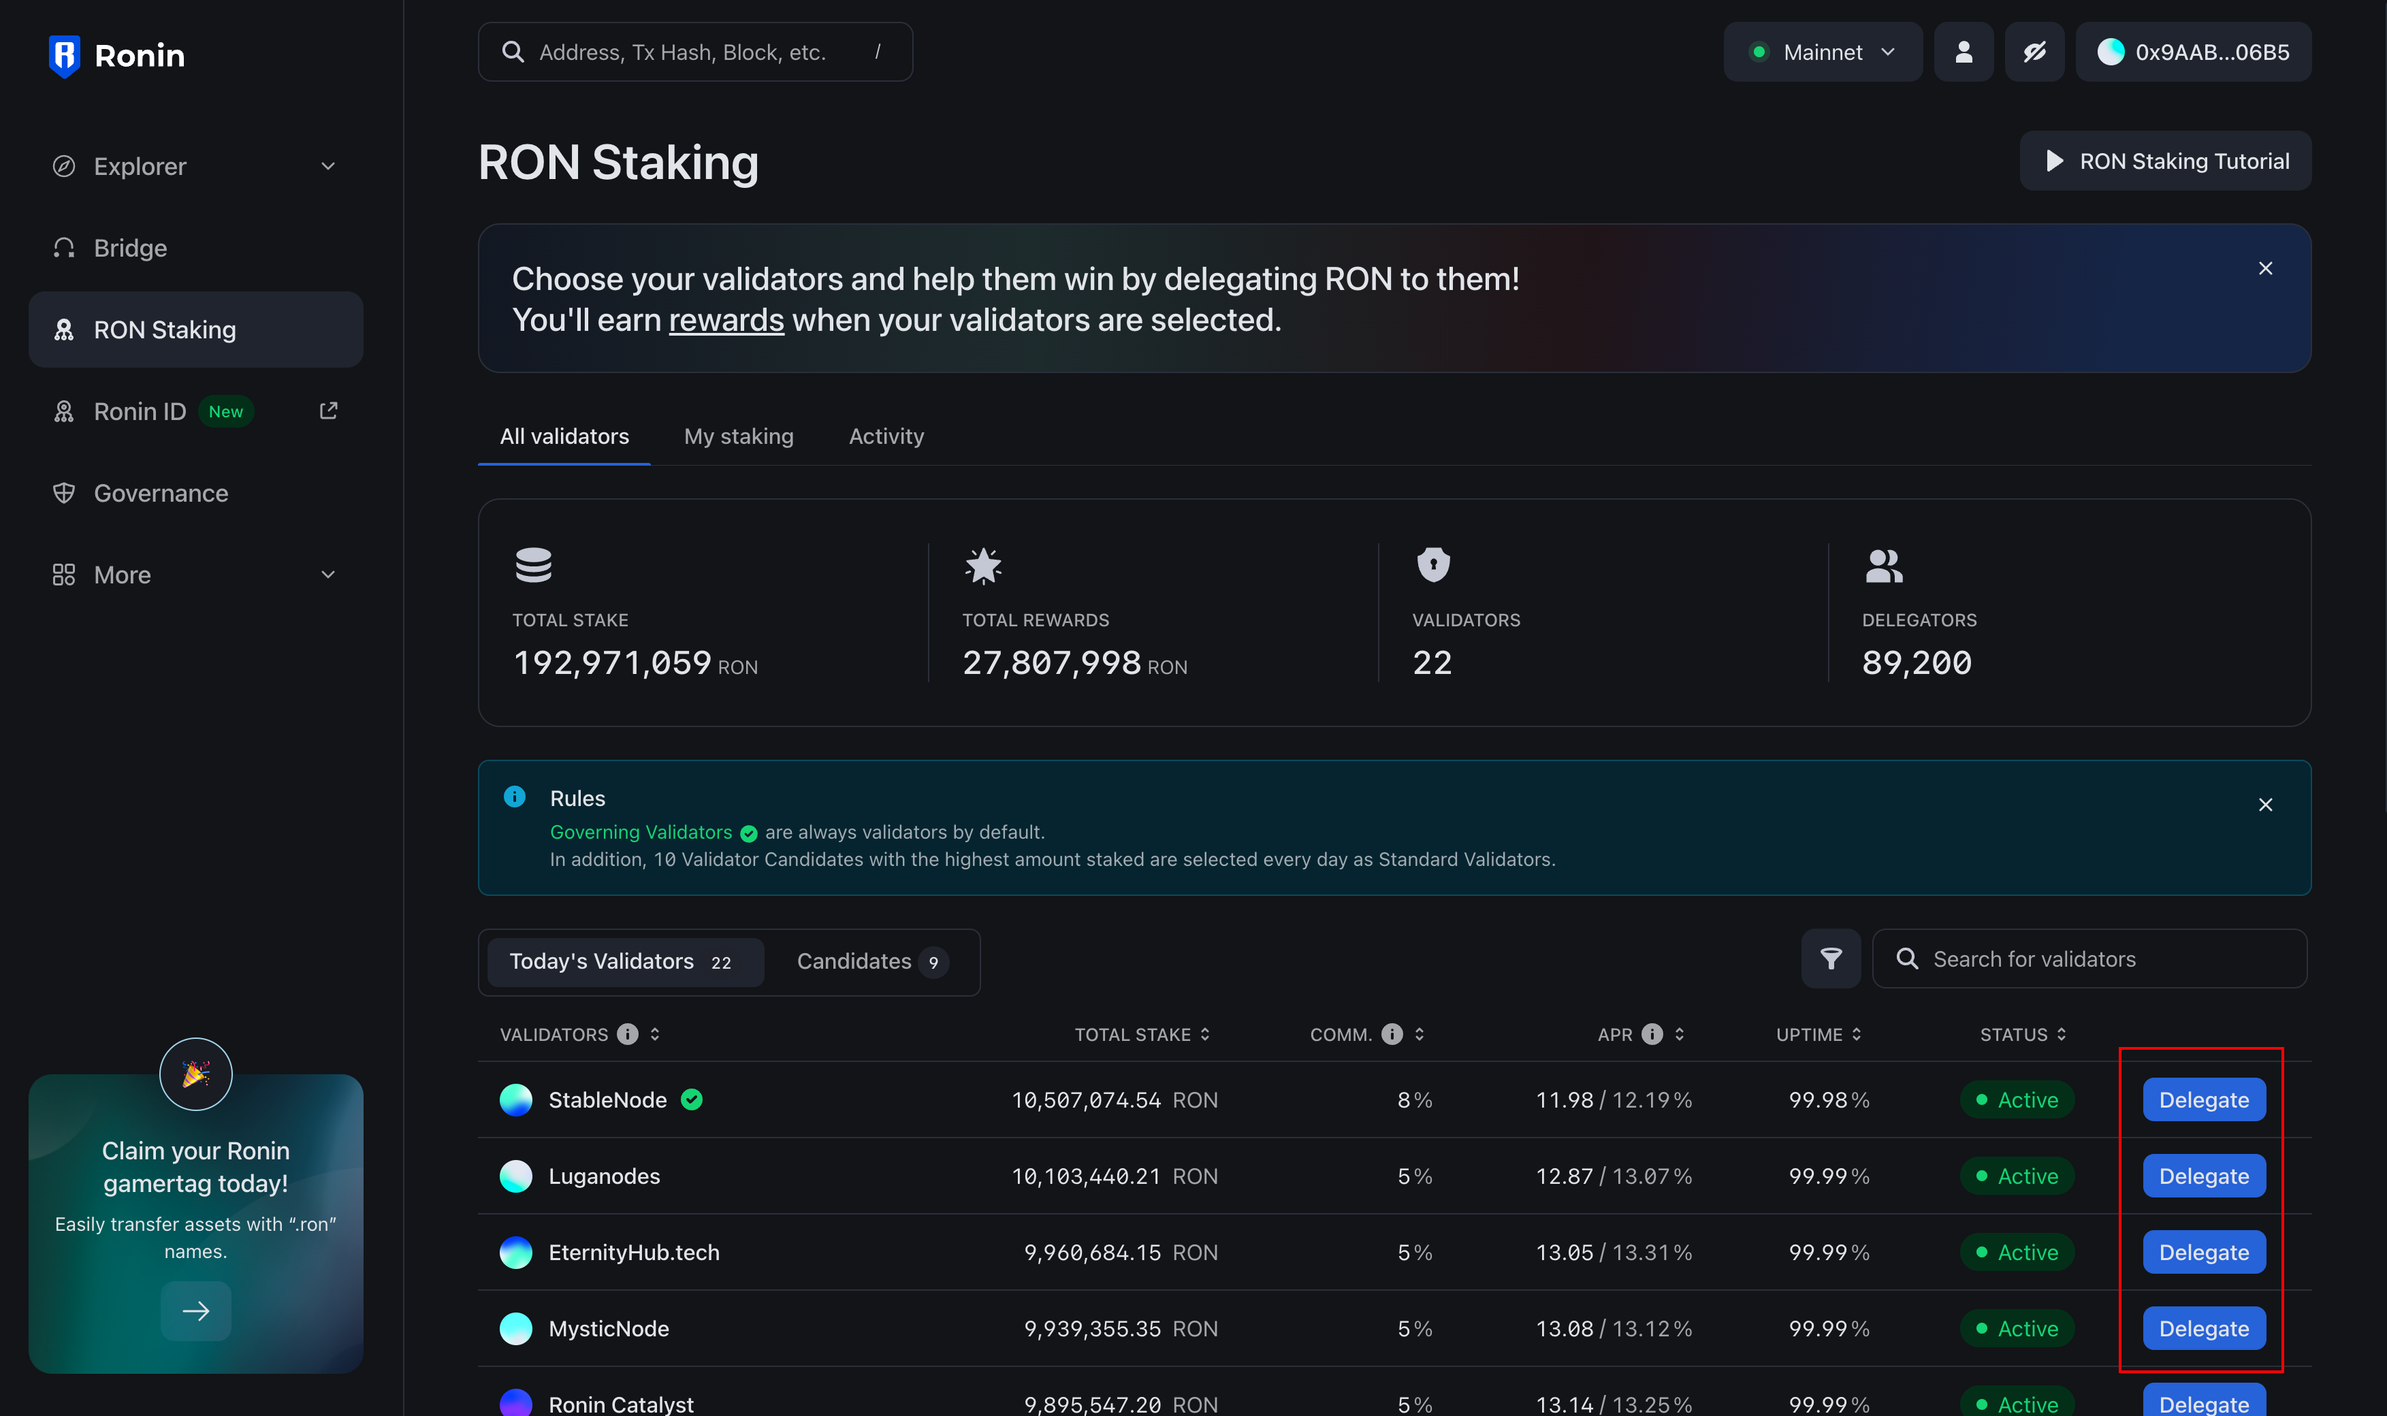Dismiss the validators promo banner
Viewport: 2387px width, 1416px height.
(x=2265, y=268)
